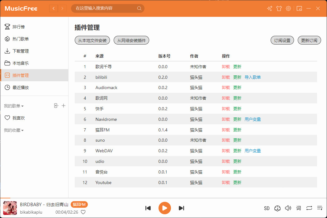Uninstall the Youtube plugin
This screenshot has width=327, height=218.
coord(226,182)
